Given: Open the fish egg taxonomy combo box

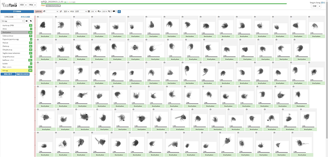Looking at the screenshot, I should (13, 21).
